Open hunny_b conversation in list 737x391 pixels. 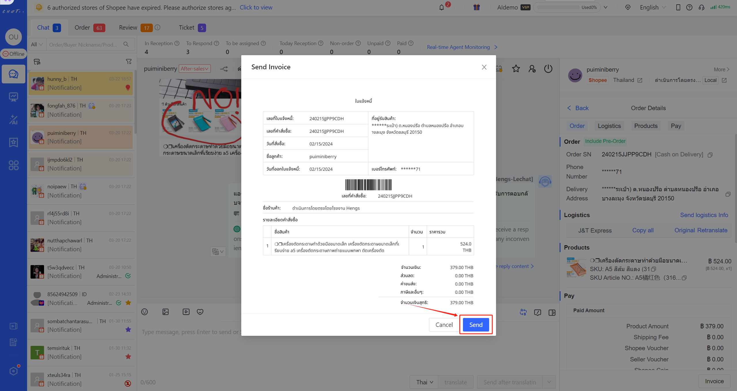pos(81,83)
